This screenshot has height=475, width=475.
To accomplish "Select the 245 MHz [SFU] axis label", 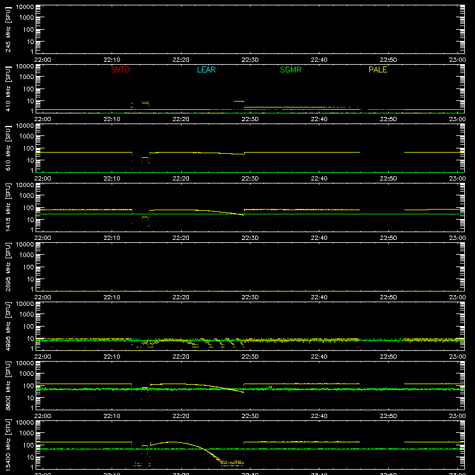I will point(8,30).
